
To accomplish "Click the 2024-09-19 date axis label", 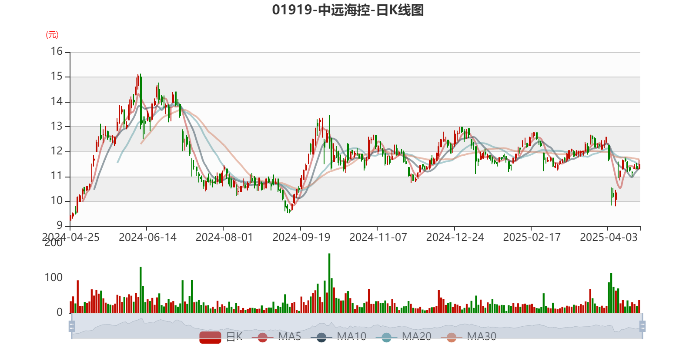I will coord(301,238).
